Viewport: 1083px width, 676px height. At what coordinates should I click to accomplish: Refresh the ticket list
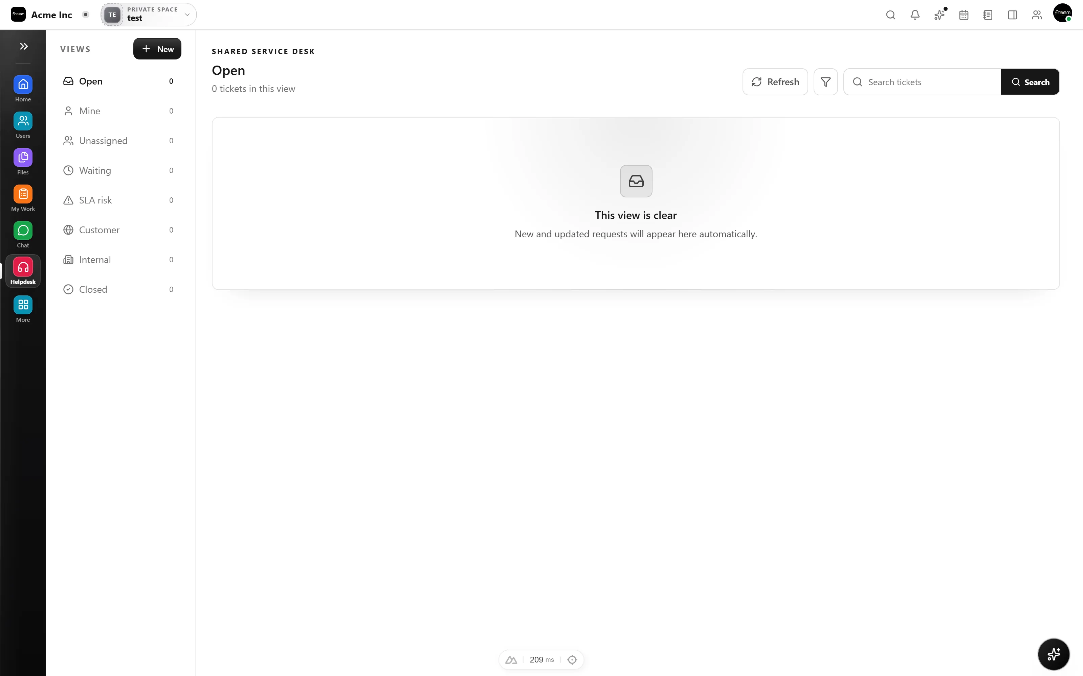click(x=775, y=82)
